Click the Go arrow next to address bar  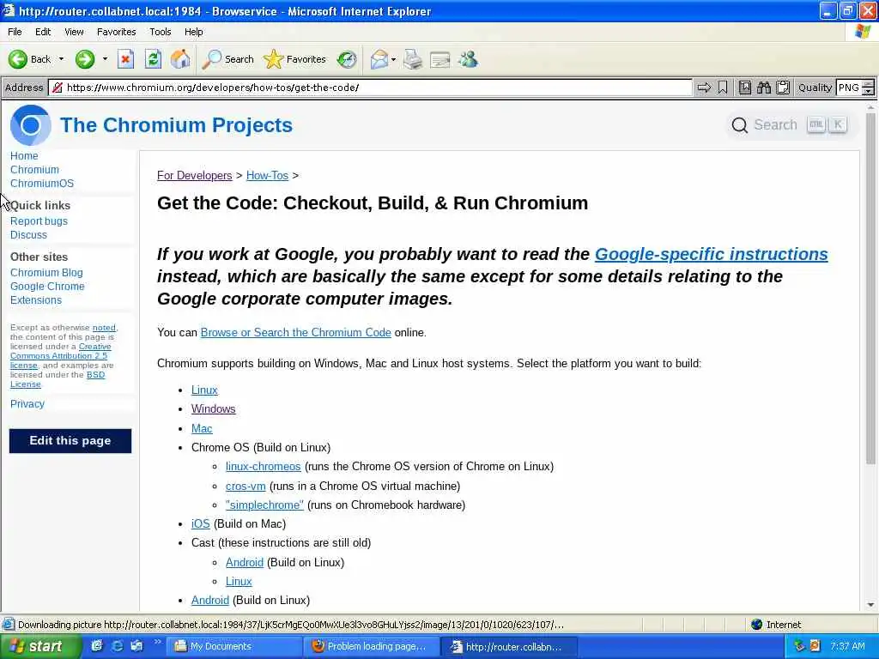(x=704, y=88)
